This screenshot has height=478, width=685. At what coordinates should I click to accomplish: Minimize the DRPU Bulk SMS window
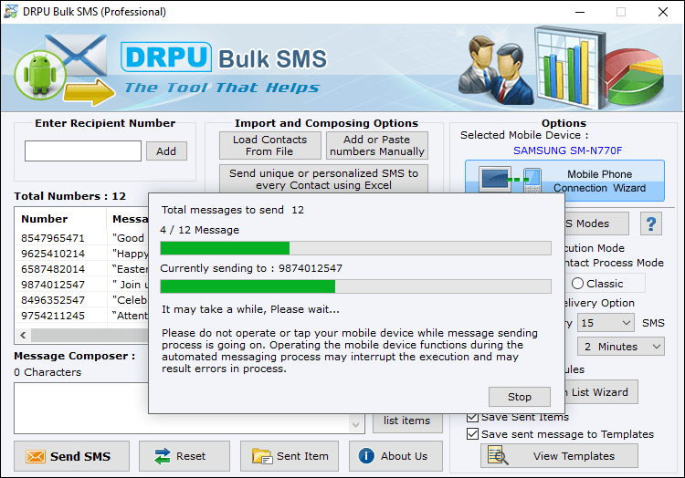click(x=580, y=12)
